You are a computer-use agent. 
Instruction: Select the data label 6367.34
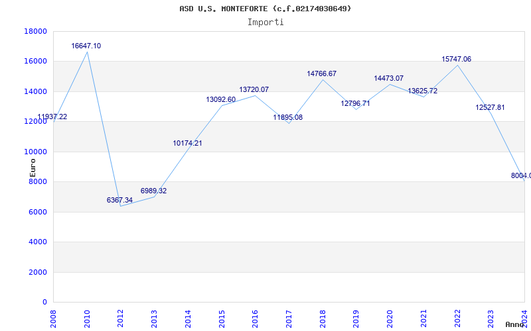[119, 200]
